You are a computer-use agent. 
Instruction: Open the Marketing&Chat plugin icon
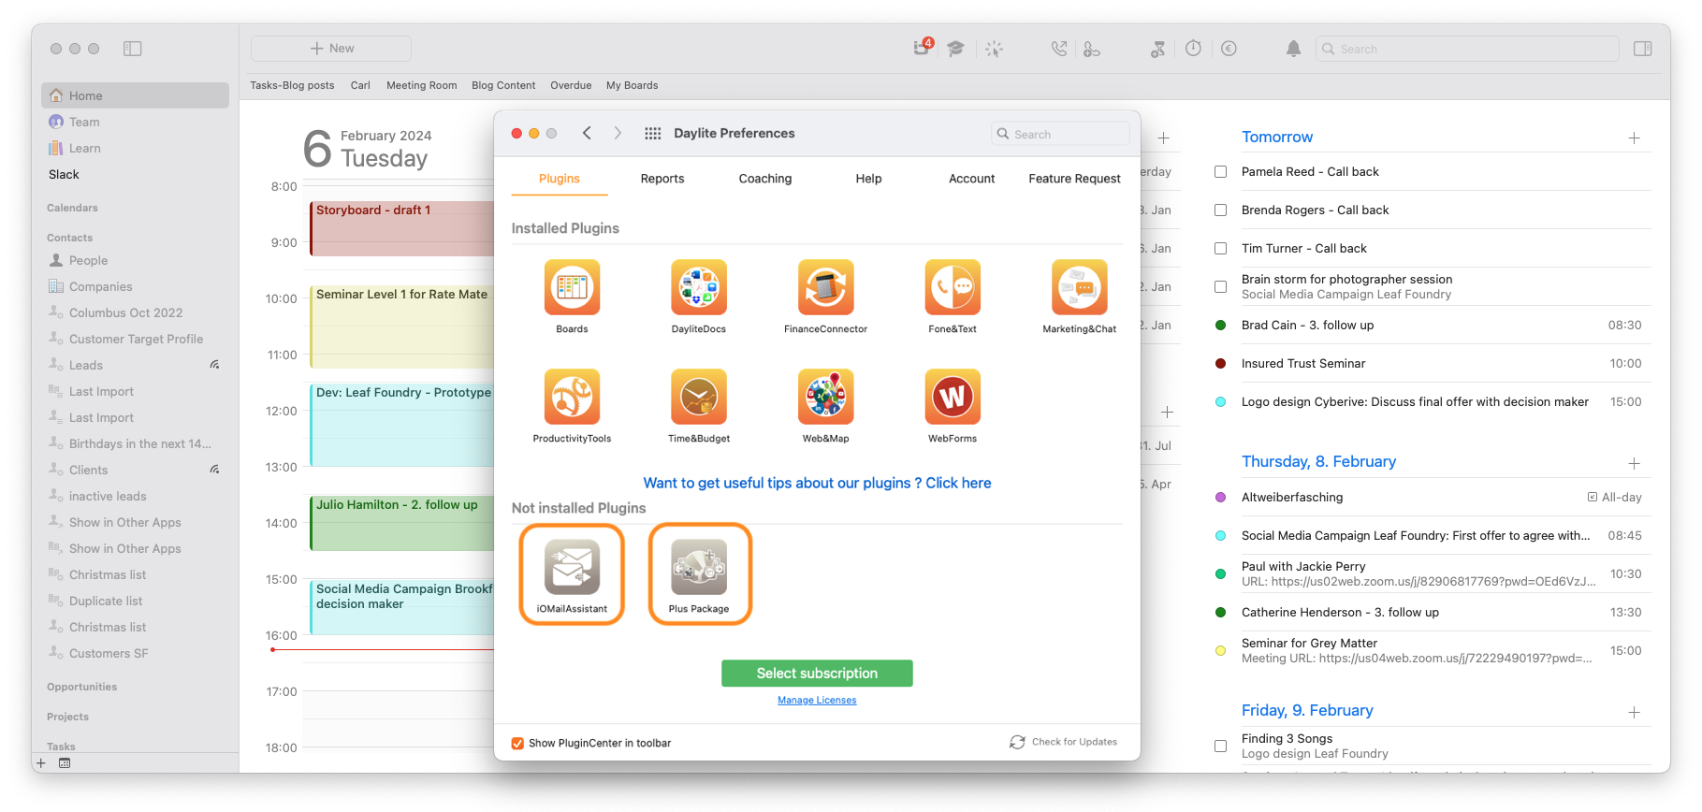pos(1080,287)
